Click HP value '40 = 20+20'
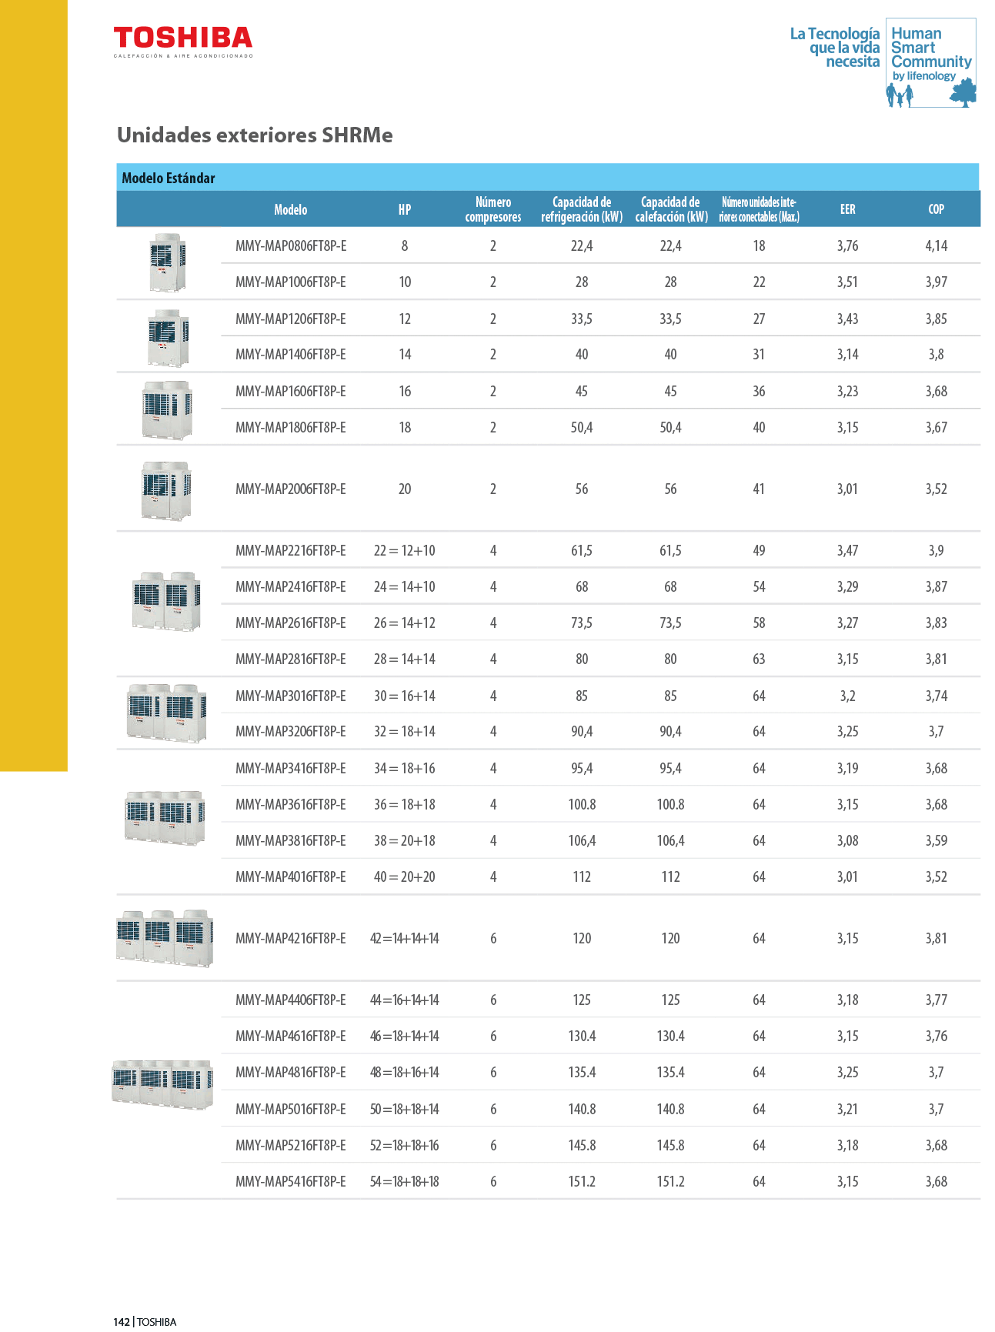 405,877
